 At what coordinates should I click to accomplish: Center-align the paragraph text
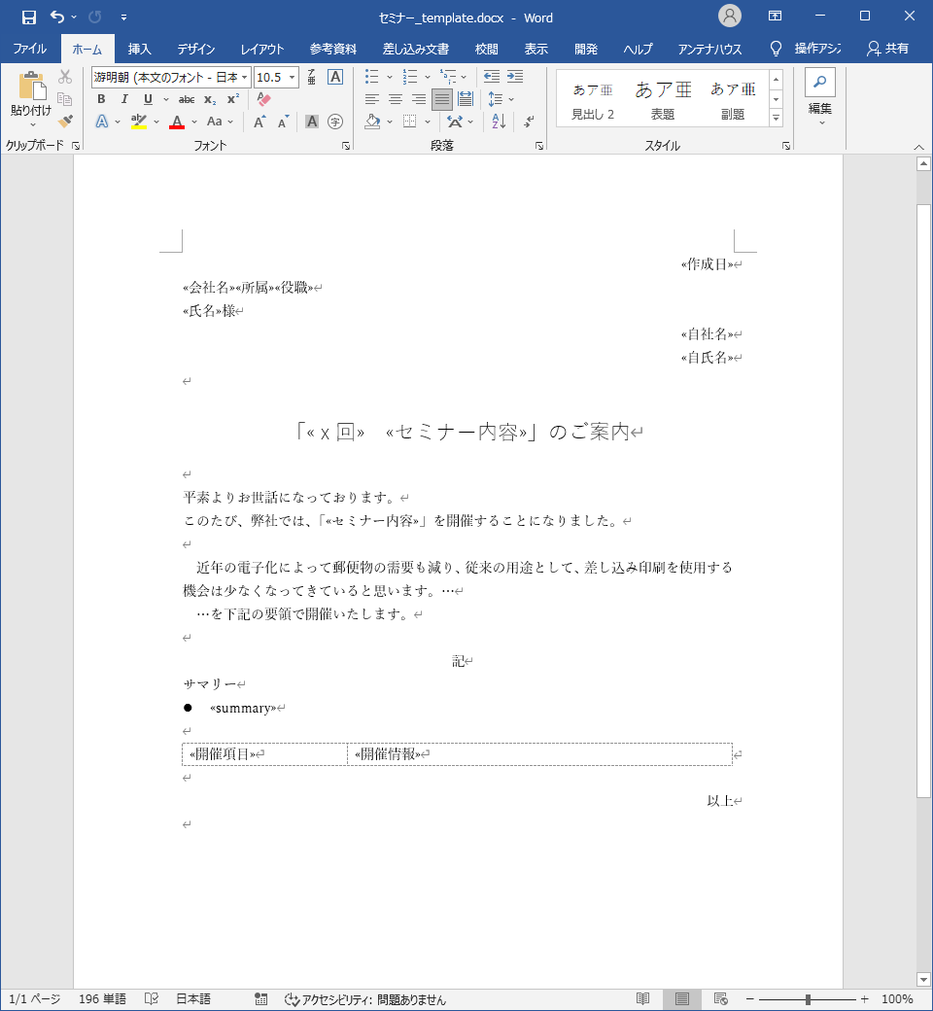click(x=396, y=99)
